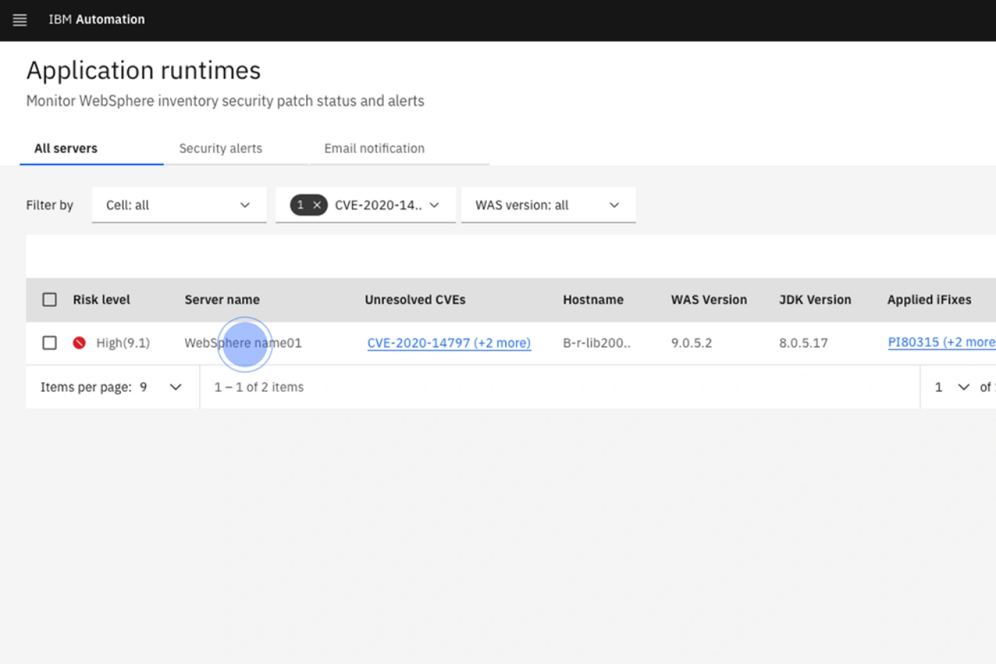Open the hamburger navigation menu
This screenshot has height=664, width=996.
coord(19,19)
